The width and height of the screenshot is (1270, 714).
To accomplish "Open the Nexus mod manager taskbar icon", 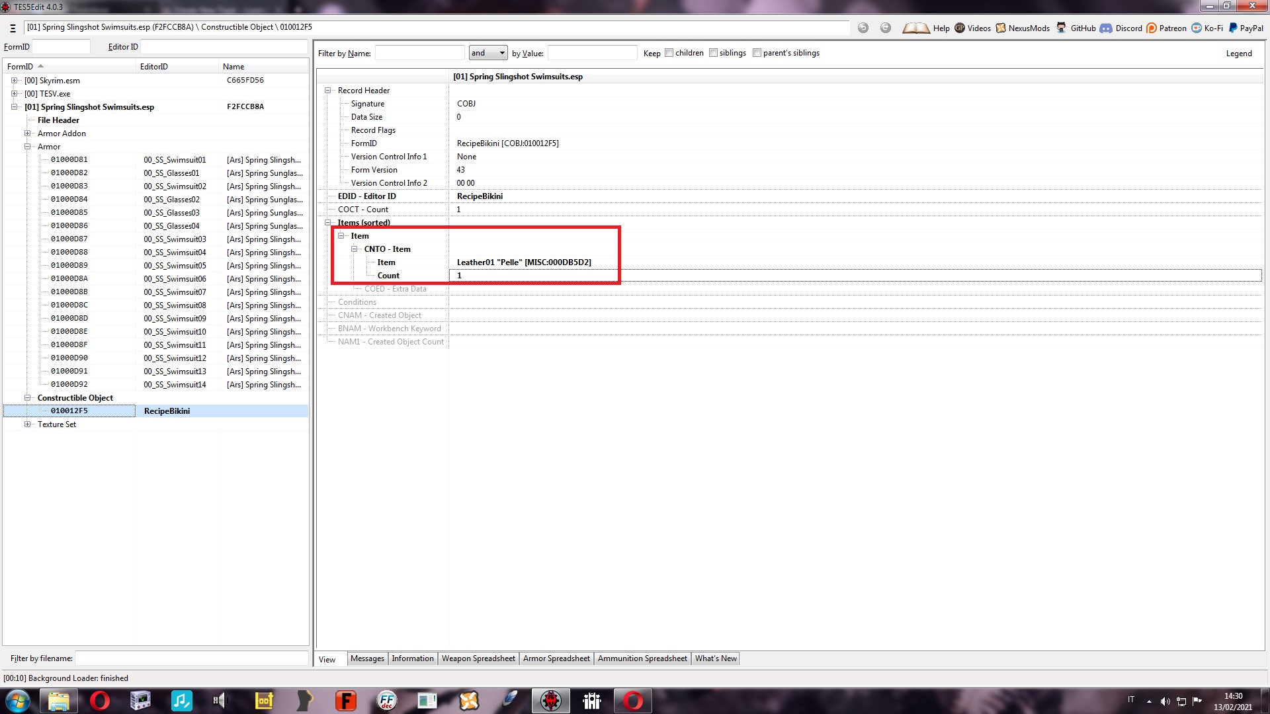I will (469, 701).
